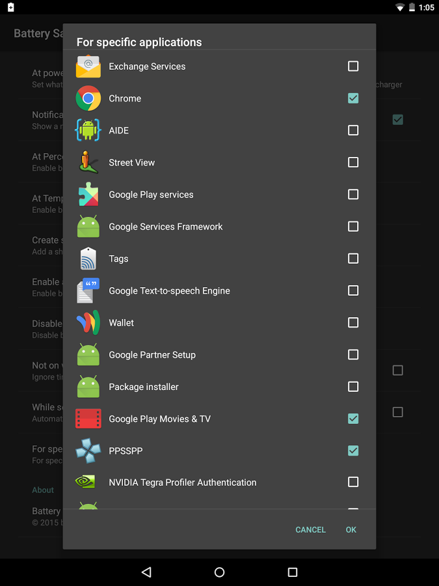Screen dimensions: 439x586
Task: Tap the Google Play services puzzle icon
Action: (88, 195)
